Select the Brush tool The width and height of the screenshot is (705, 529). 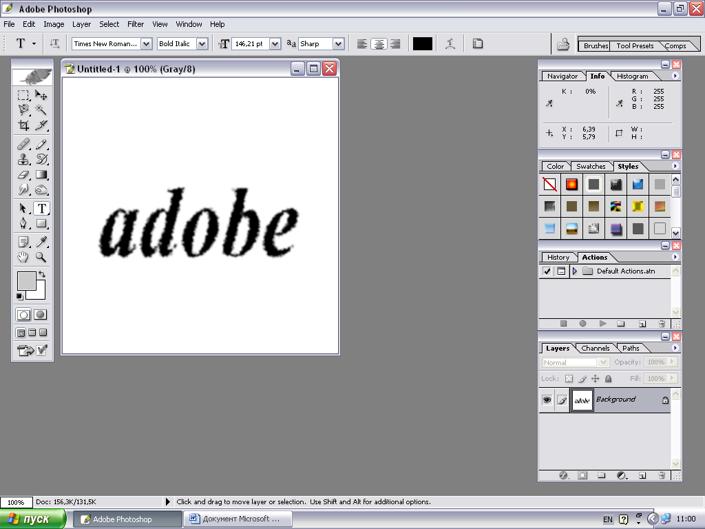[41, 145]
